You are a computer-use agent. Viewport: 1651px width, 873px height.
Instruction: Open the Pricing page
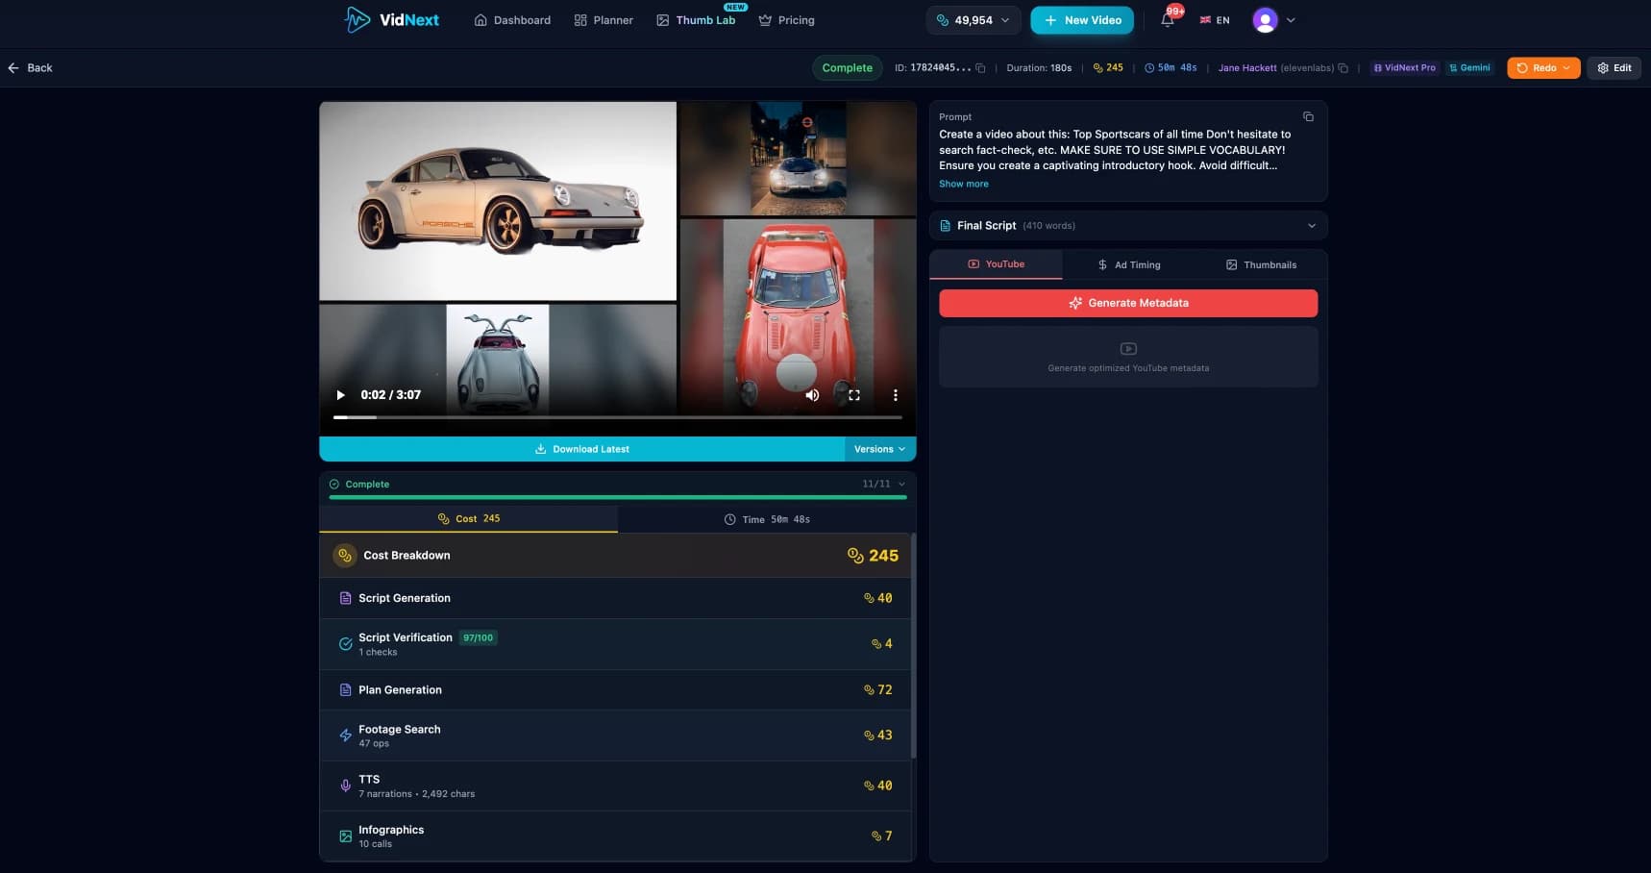(786, 20)
